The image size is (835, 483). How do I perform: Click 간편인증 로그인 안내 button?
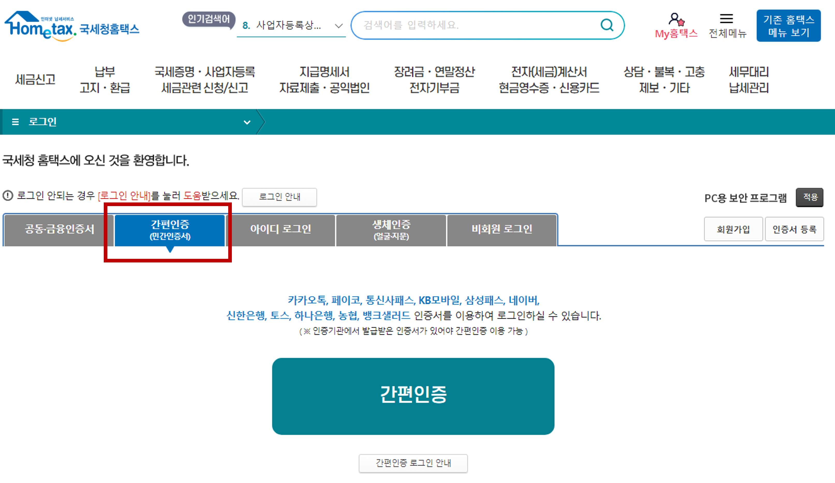[x=413, y=463]
